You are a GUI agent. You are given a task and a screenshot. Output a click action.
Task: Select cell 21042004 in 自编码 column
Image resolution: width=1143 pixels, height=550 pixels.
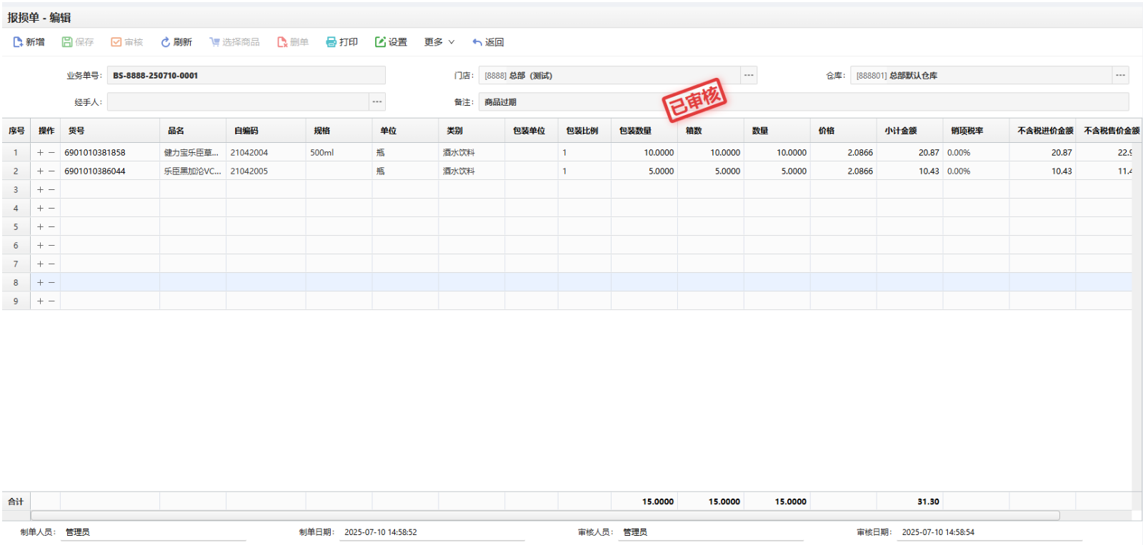(266, 153)
